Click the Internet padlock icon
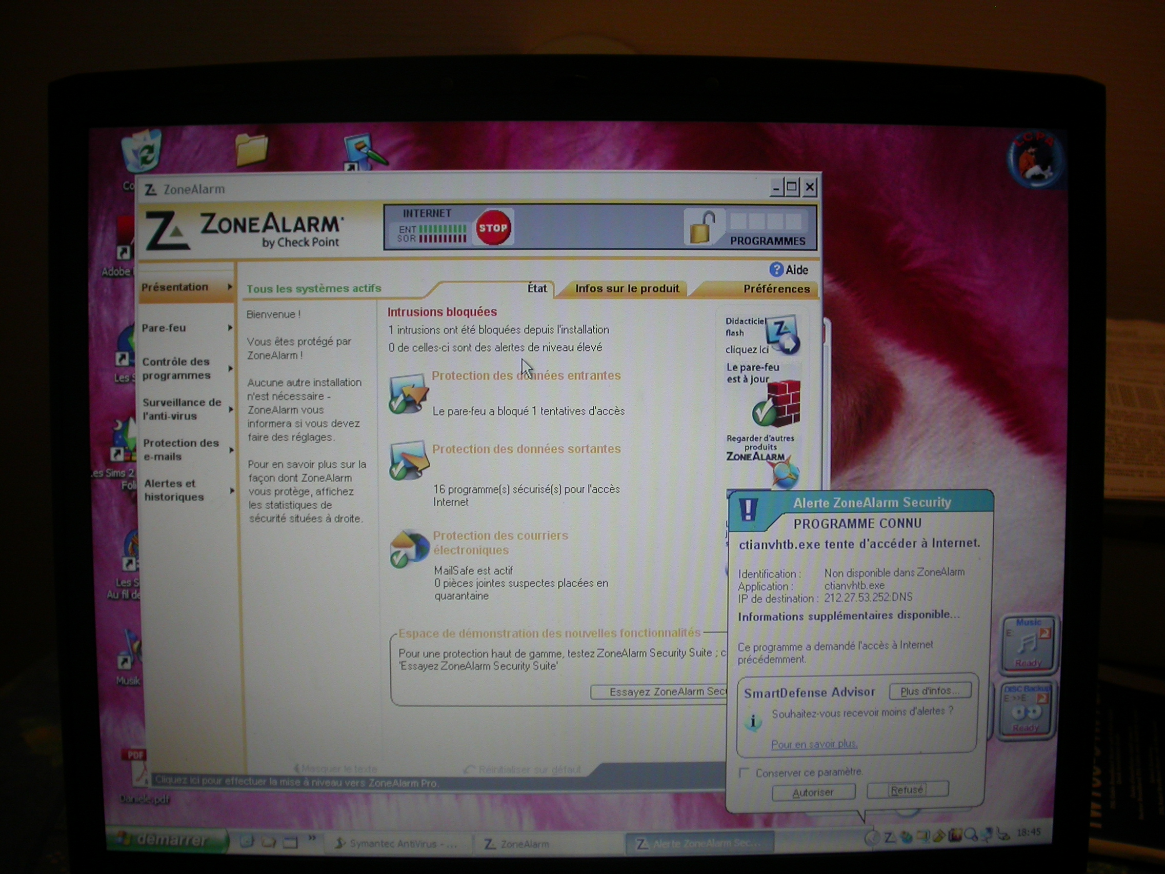Screen dimensions: 1165x874 click(702, 228)
